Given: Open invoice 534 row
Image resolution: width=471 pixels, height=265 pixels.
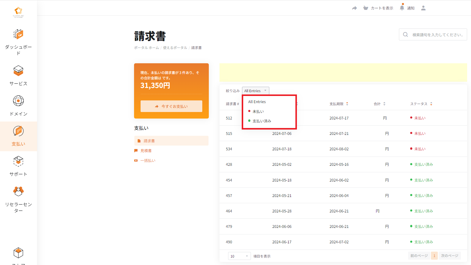Looking at the screenshot, I should coord(343,149).
